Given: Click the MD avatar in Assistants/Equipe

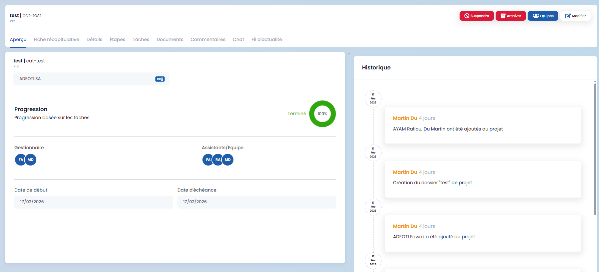Looking at the screenshot, I should point(228,160).
